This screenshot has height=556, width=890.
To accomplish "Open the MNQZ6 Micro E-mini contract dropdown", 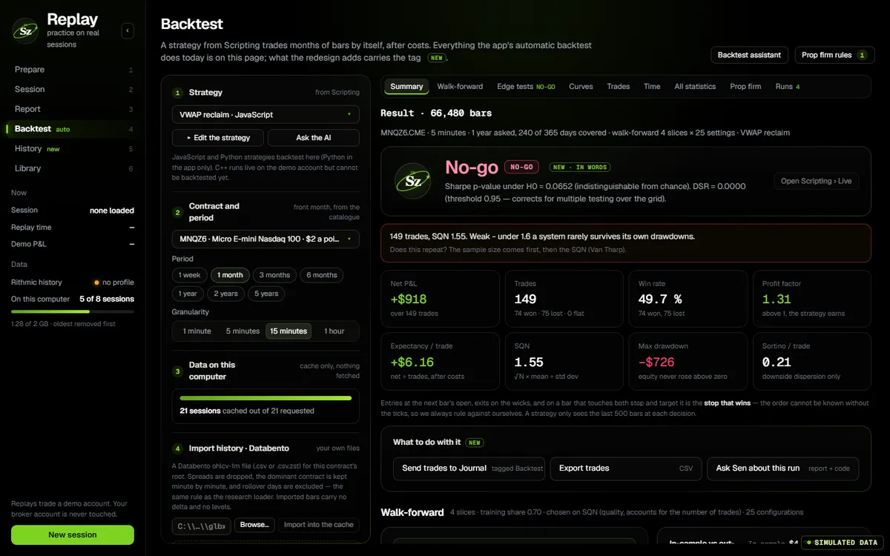I will click(266, 239).
